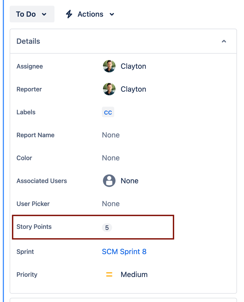
Task: Edit the Story Points value 5
Action: 107,228
